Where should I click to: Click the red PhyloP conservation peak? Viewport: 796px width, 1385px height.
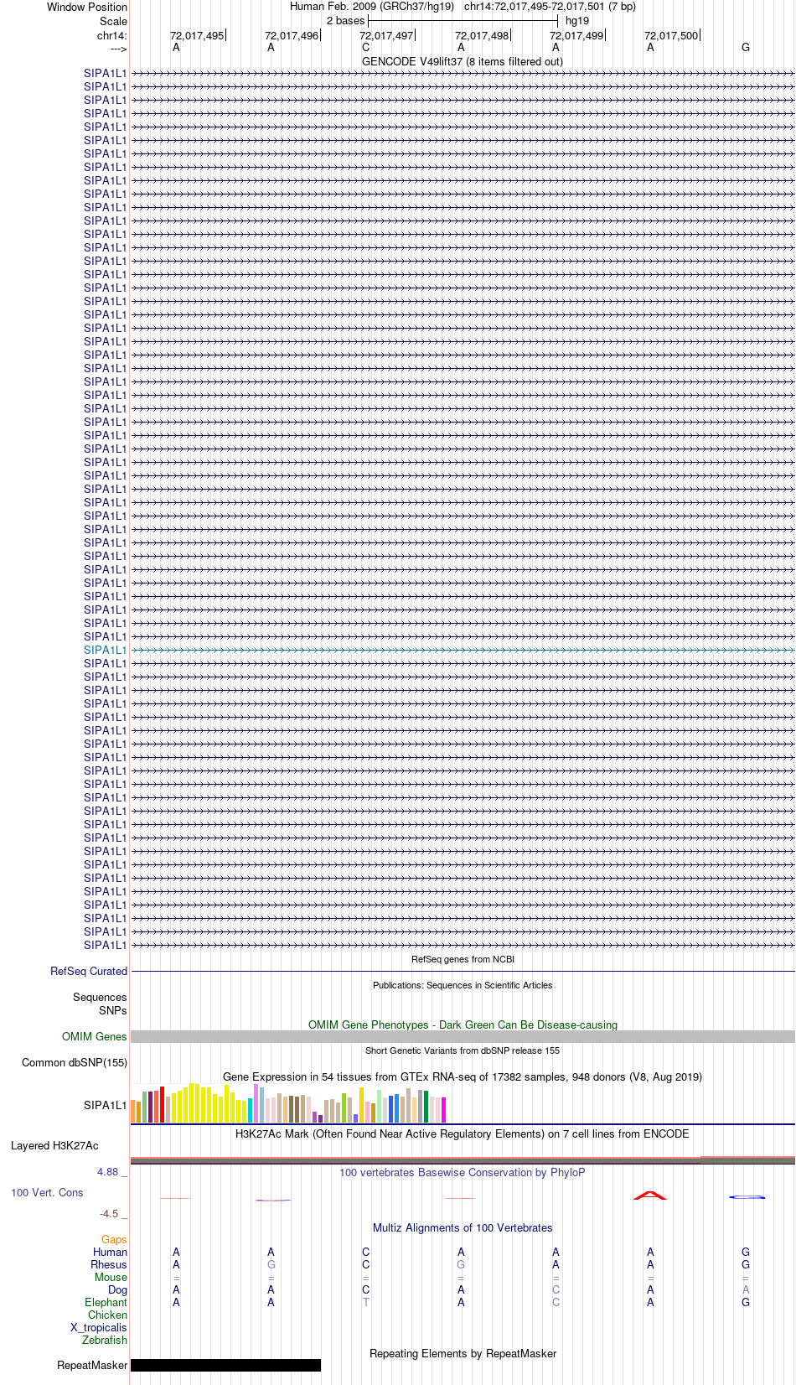pyautogui.click(x=650, y=1196)
